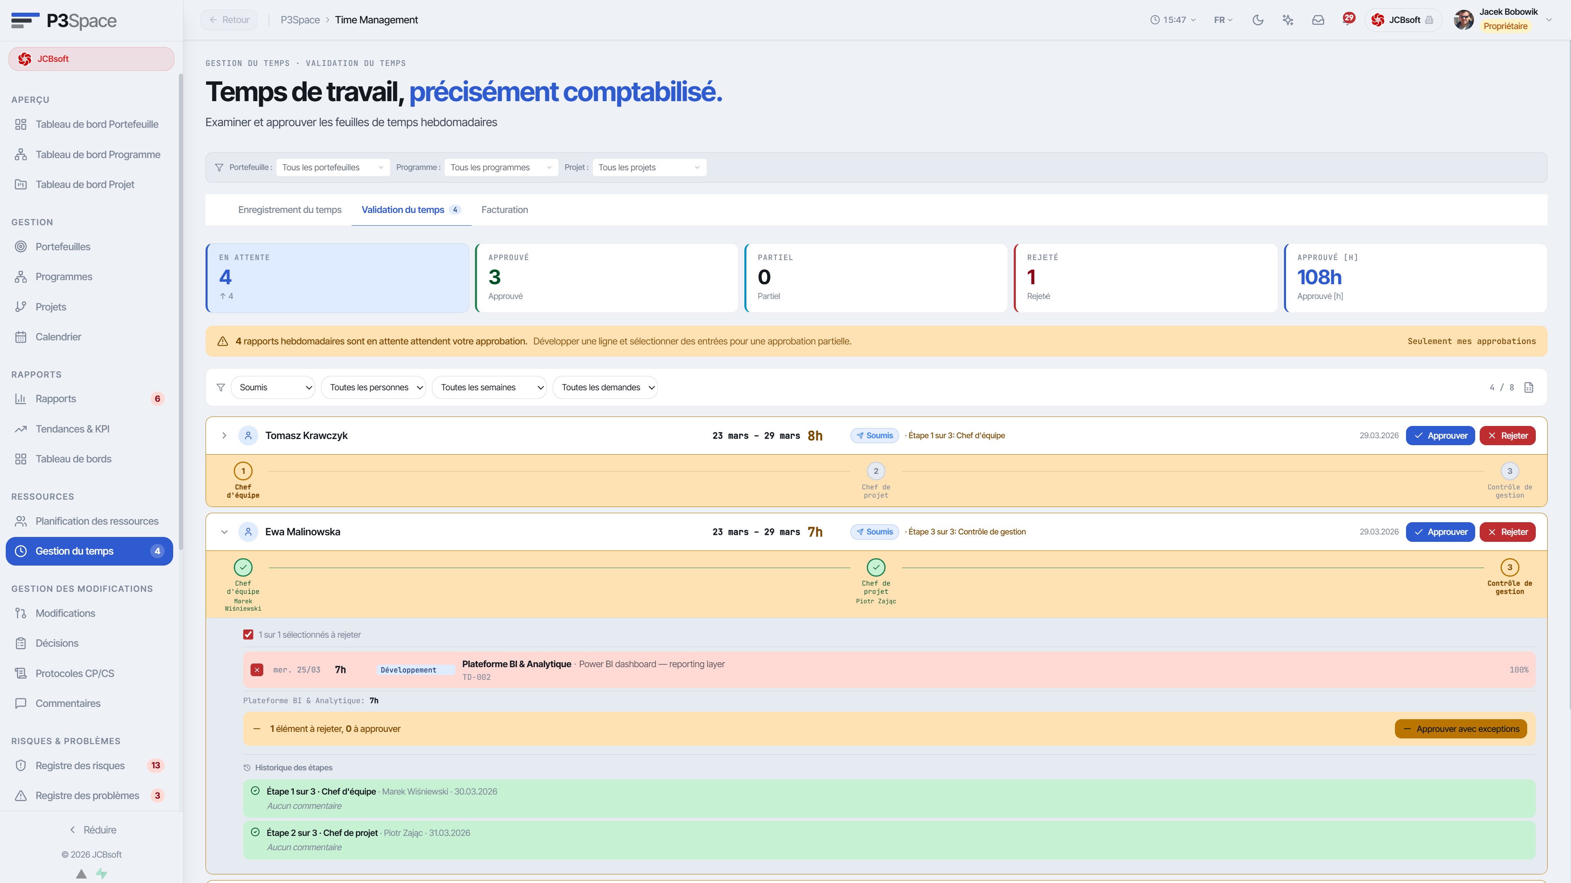Open the AI sparkle assistant icon
This screenshot has width=1571, height=883.
[1288, 20]
